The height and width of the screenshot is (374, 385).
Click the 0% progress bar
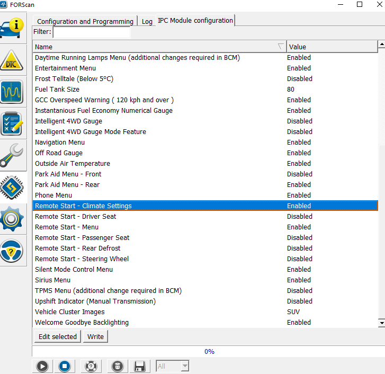[x=209, y=351]
